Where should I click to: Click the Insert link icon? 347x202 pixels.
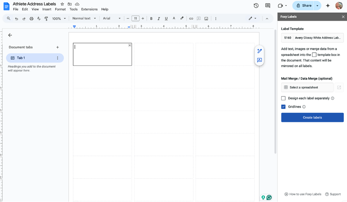(191, 18)
